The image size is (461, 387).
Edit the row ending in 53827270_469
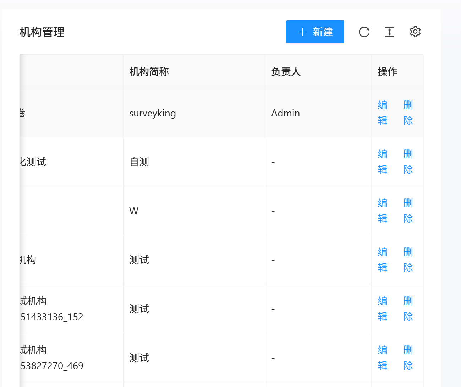pyautogui.click(x=383, y=358)
